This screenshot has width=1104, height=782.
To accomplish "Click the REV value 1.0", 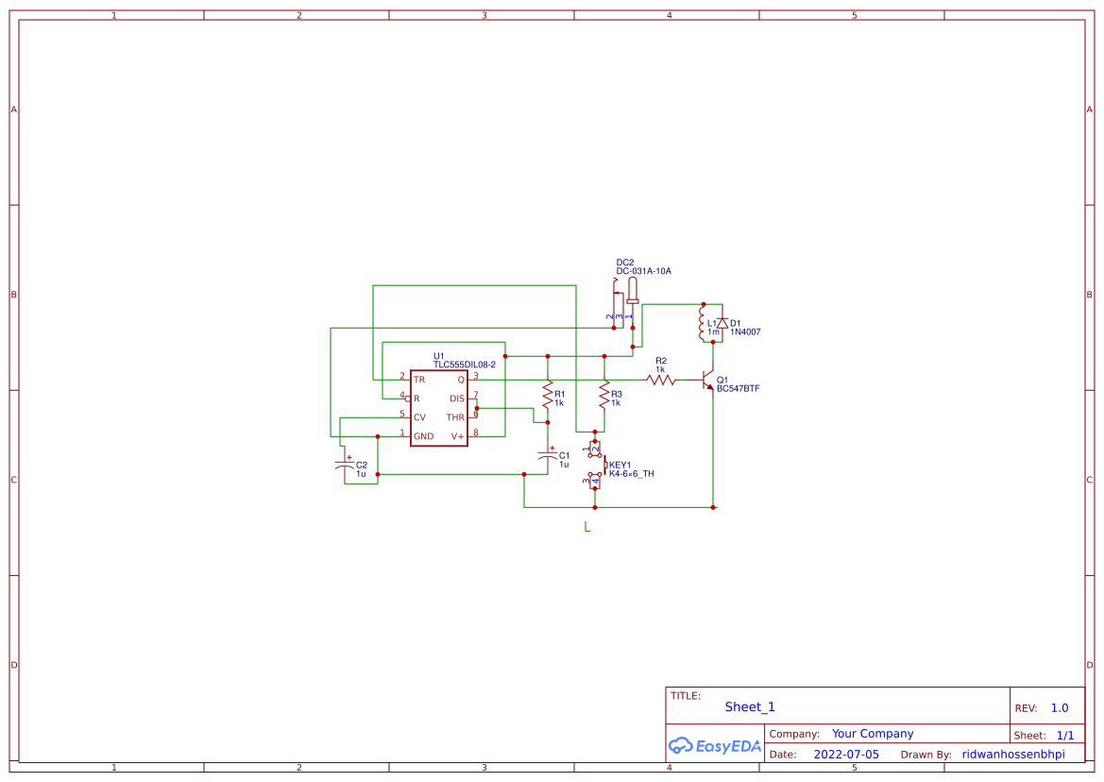I will [1059, 706].
